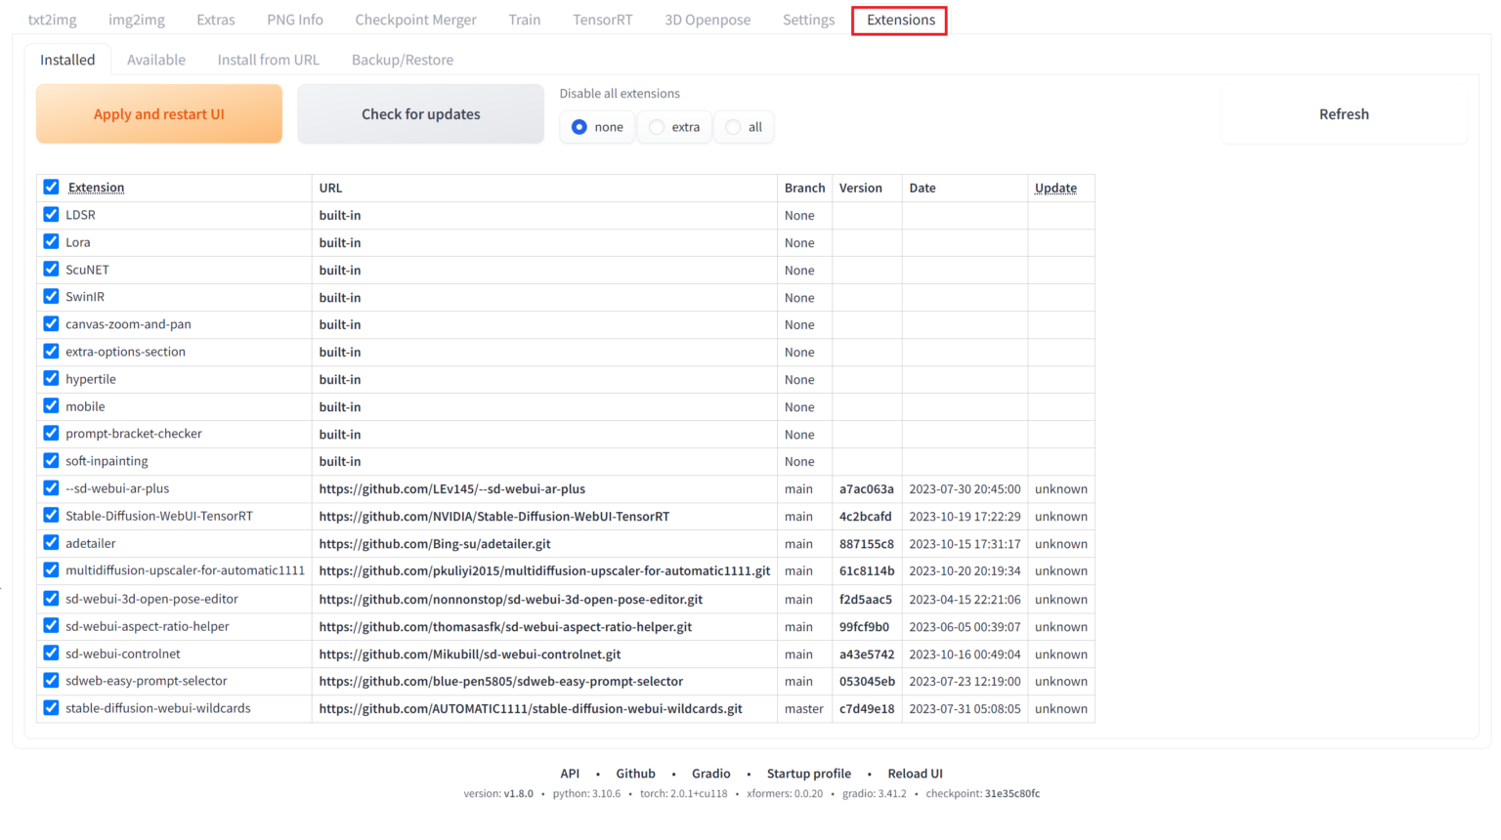
Task: Disable the adetailer extension
Action: point(51,543)
